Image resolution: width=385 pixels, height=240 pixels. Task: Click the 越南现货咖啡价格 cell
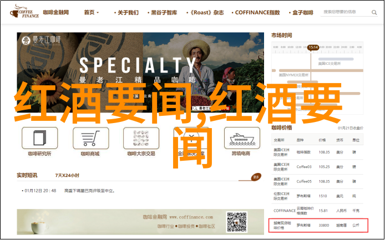[281, 225]
